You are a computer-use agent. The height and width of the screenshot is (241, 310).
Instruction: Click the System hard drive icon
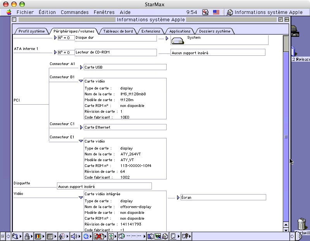coord(178,41)
